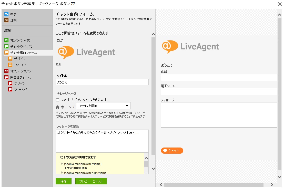
Task: Click red デザイン icon under 問合せフォーム
Action: tap(10, 83)
